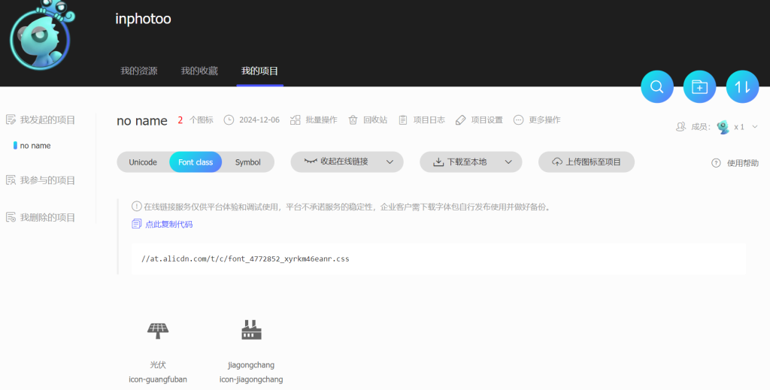Click the clock icon beside 2024-12-06
The image size is (770, 390).
pyautogui.click(x=229, y=119)
